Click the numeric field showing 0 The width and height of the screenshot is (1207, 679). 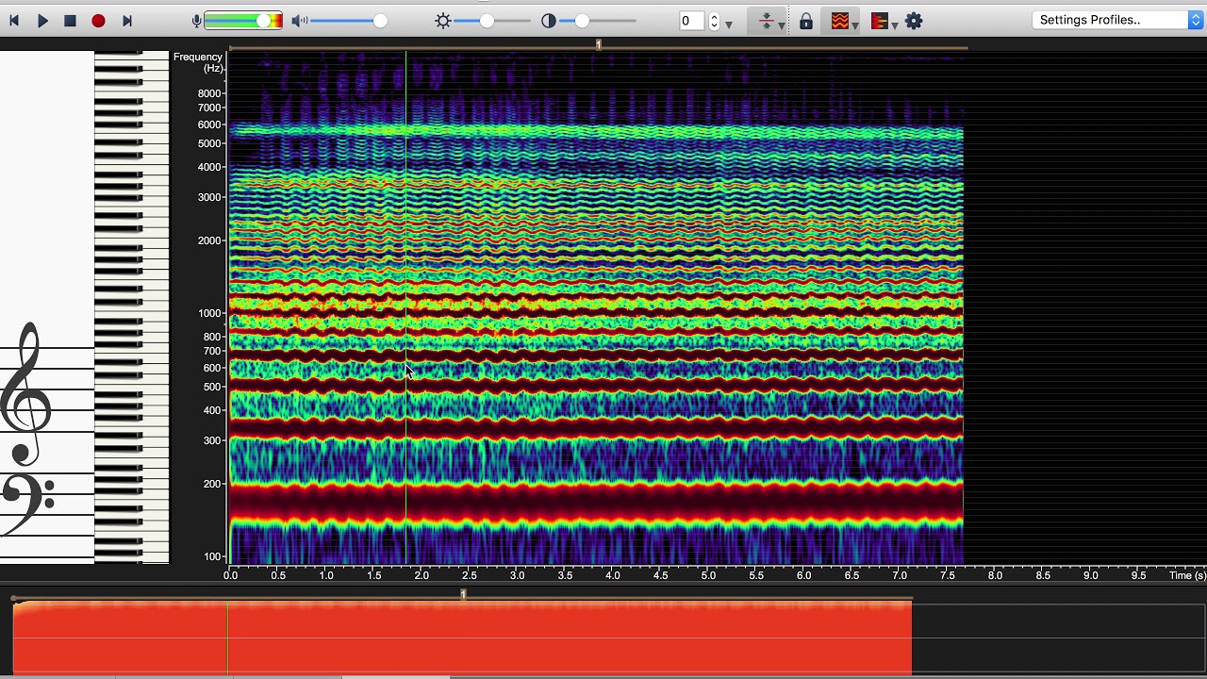[691, 21]
